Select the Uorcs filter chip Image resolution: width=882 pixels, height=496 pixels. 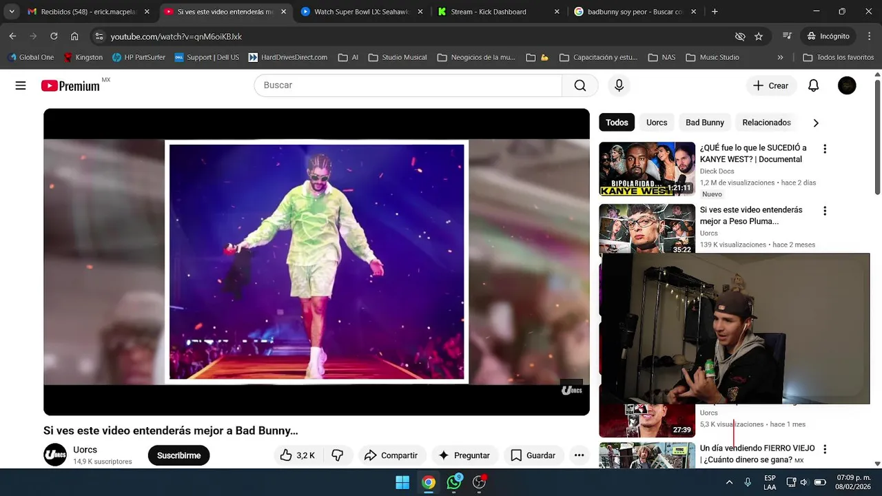click(x=657, y=123)
